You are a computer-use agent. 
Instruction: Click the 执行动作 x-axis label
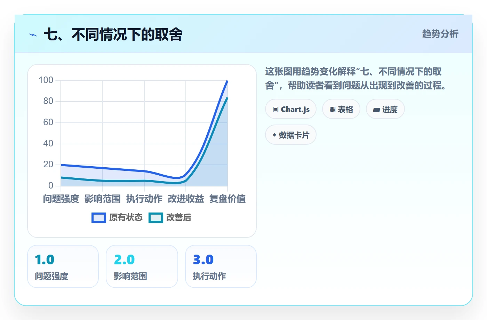click(x=144, y=199)
